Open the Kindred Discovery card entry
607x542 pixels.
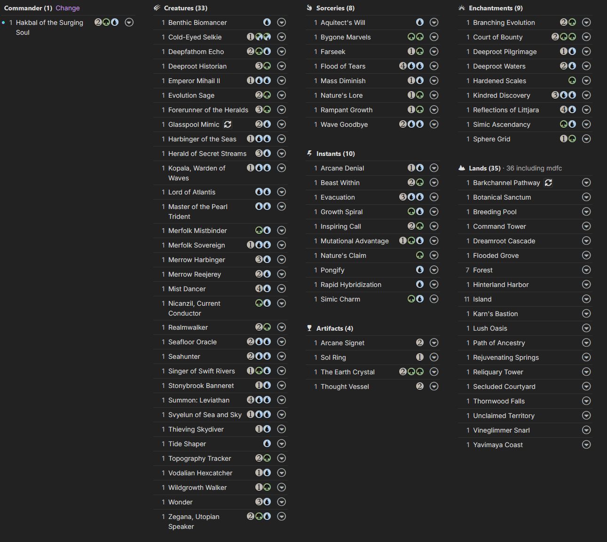(501, 95)
